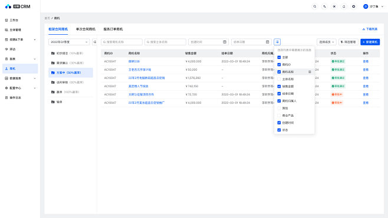This screenshot has height=218, width=388.
Task: Click the translate language icon in header
Action: pyautogui.click(x=324, y=6)
